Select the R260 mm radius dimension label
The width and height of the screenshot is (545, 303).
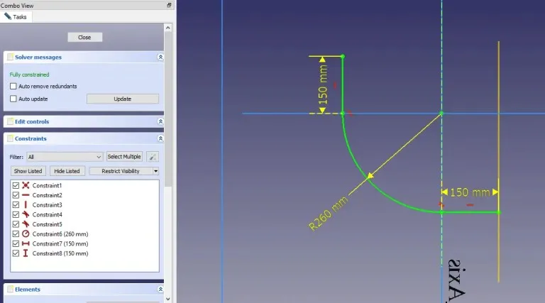328,214
